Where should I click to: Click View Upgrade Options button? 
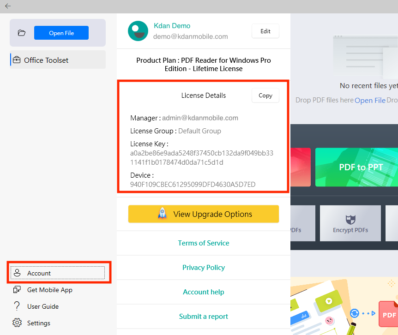(x=203, y=214)
